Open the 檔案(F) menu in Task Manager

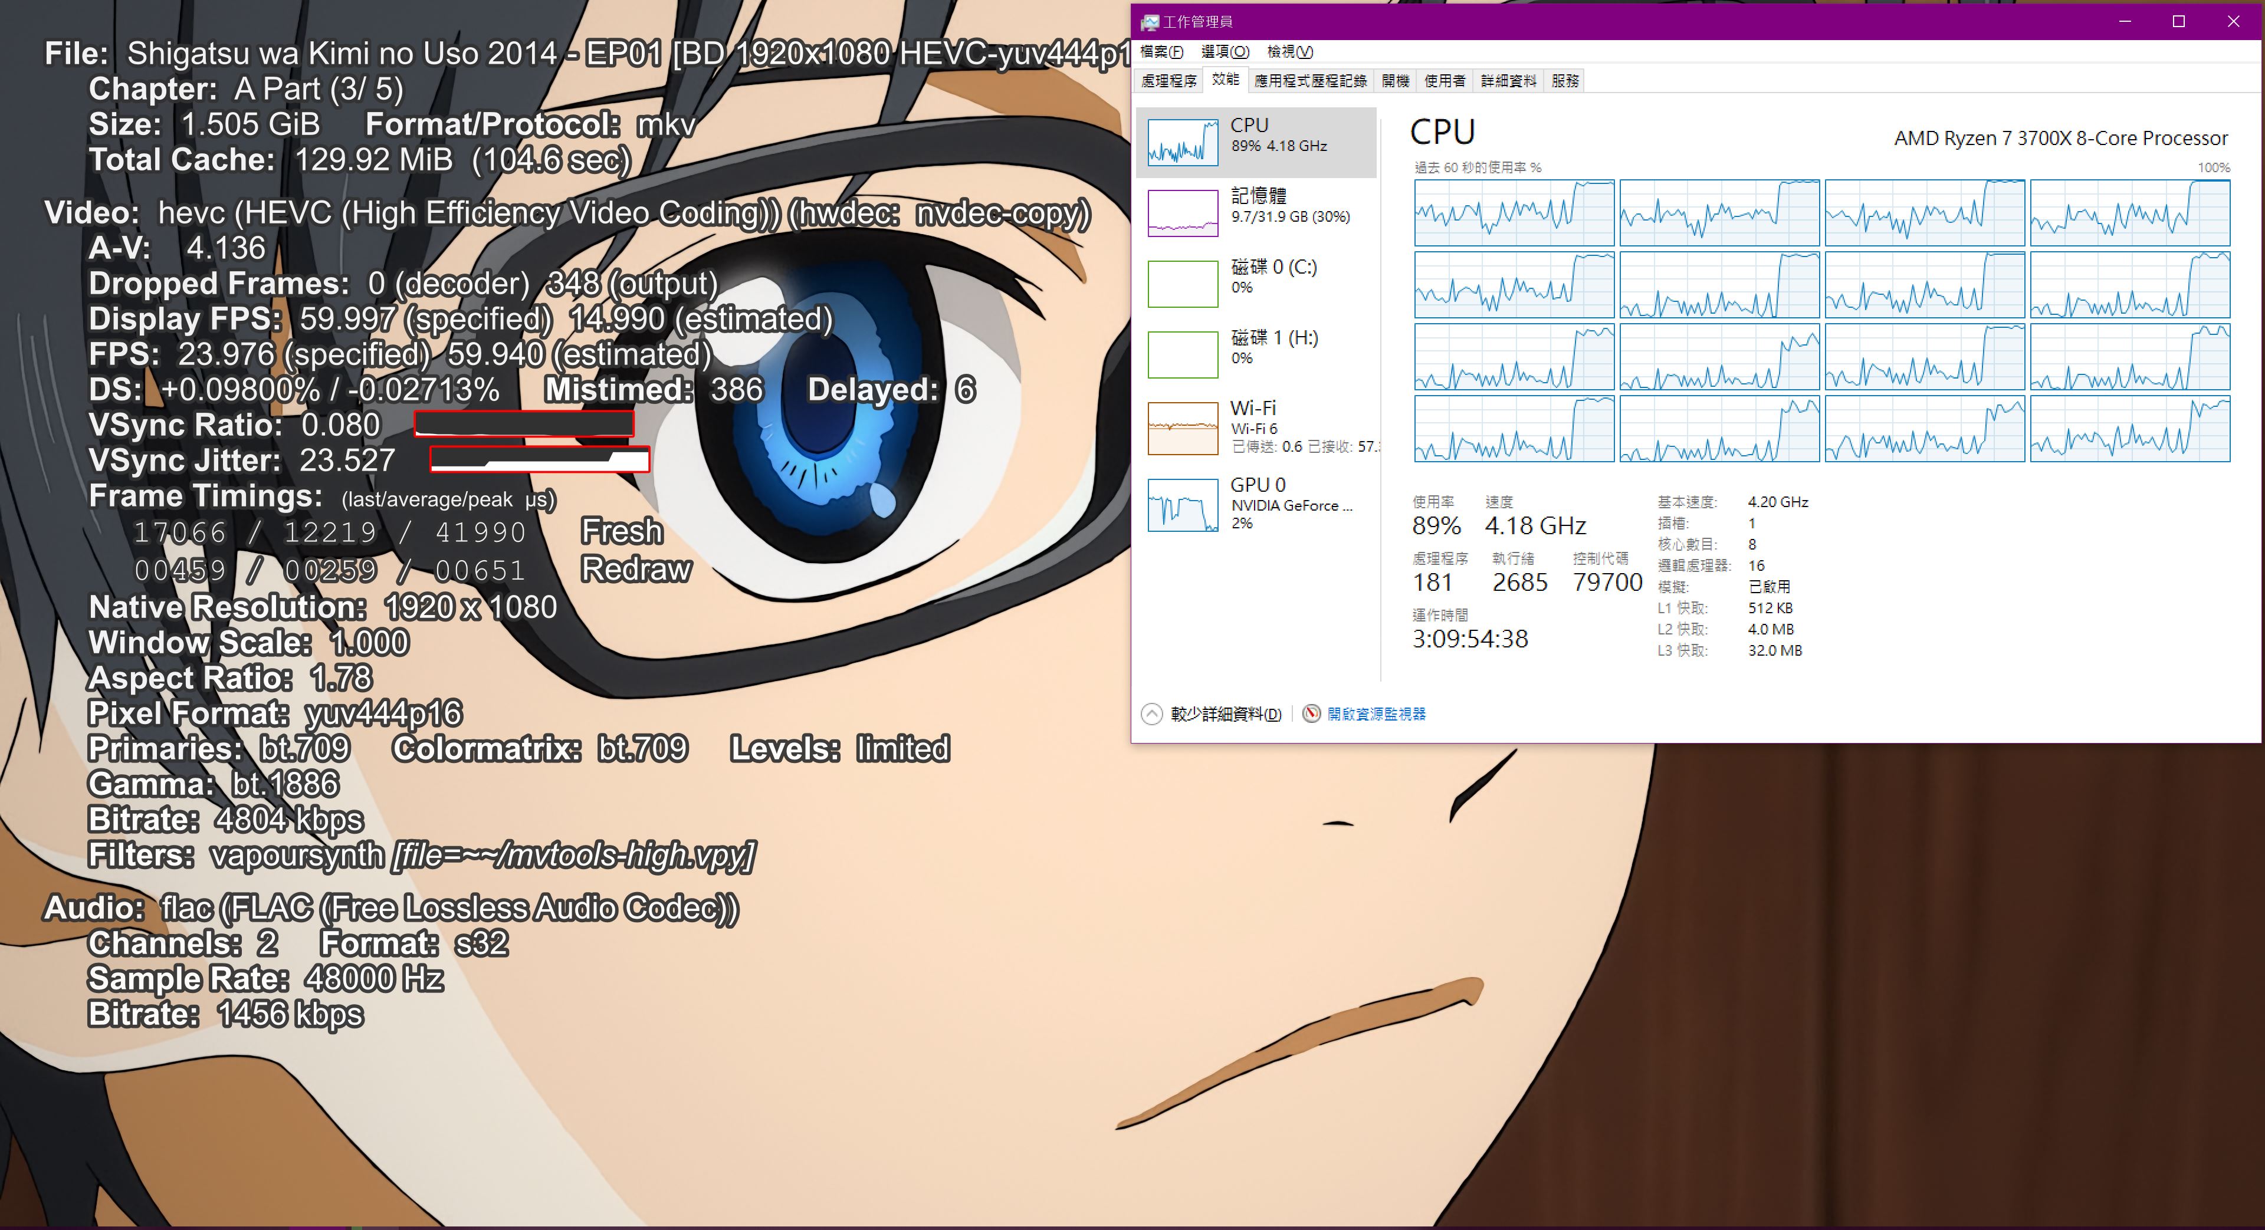[x=1161, y=52]
